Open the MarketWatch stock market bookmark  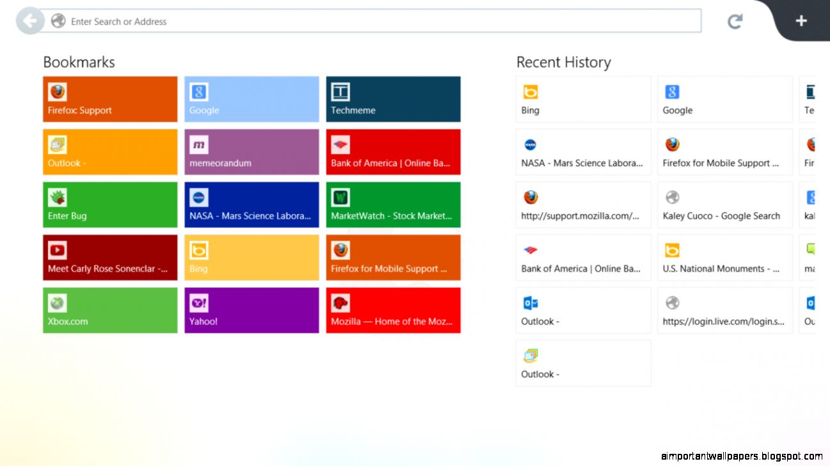point(393,205)
